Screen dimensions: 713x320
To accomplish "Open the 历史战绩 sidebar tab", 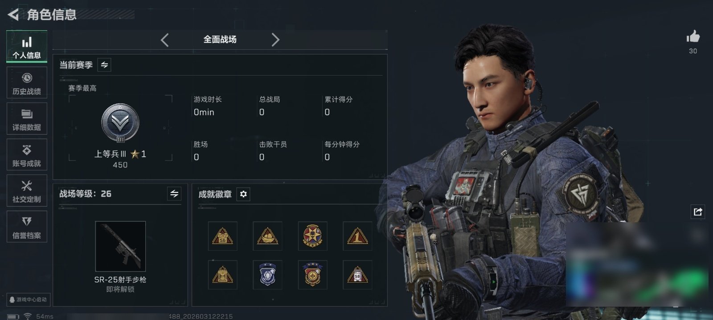I will (x=27, y=83).
